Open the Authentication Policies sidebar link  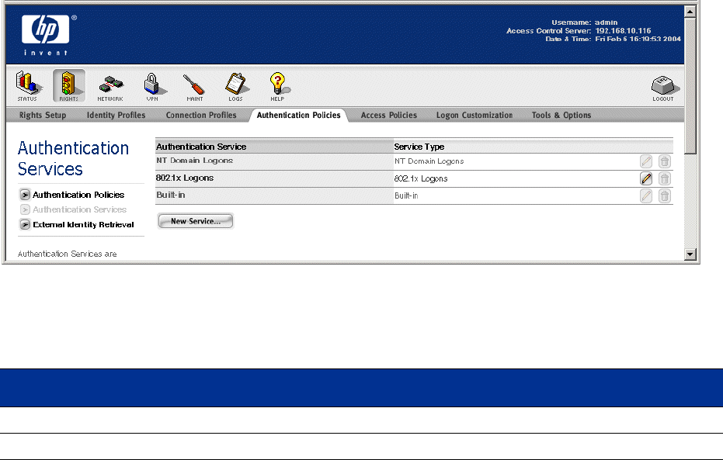78,195
